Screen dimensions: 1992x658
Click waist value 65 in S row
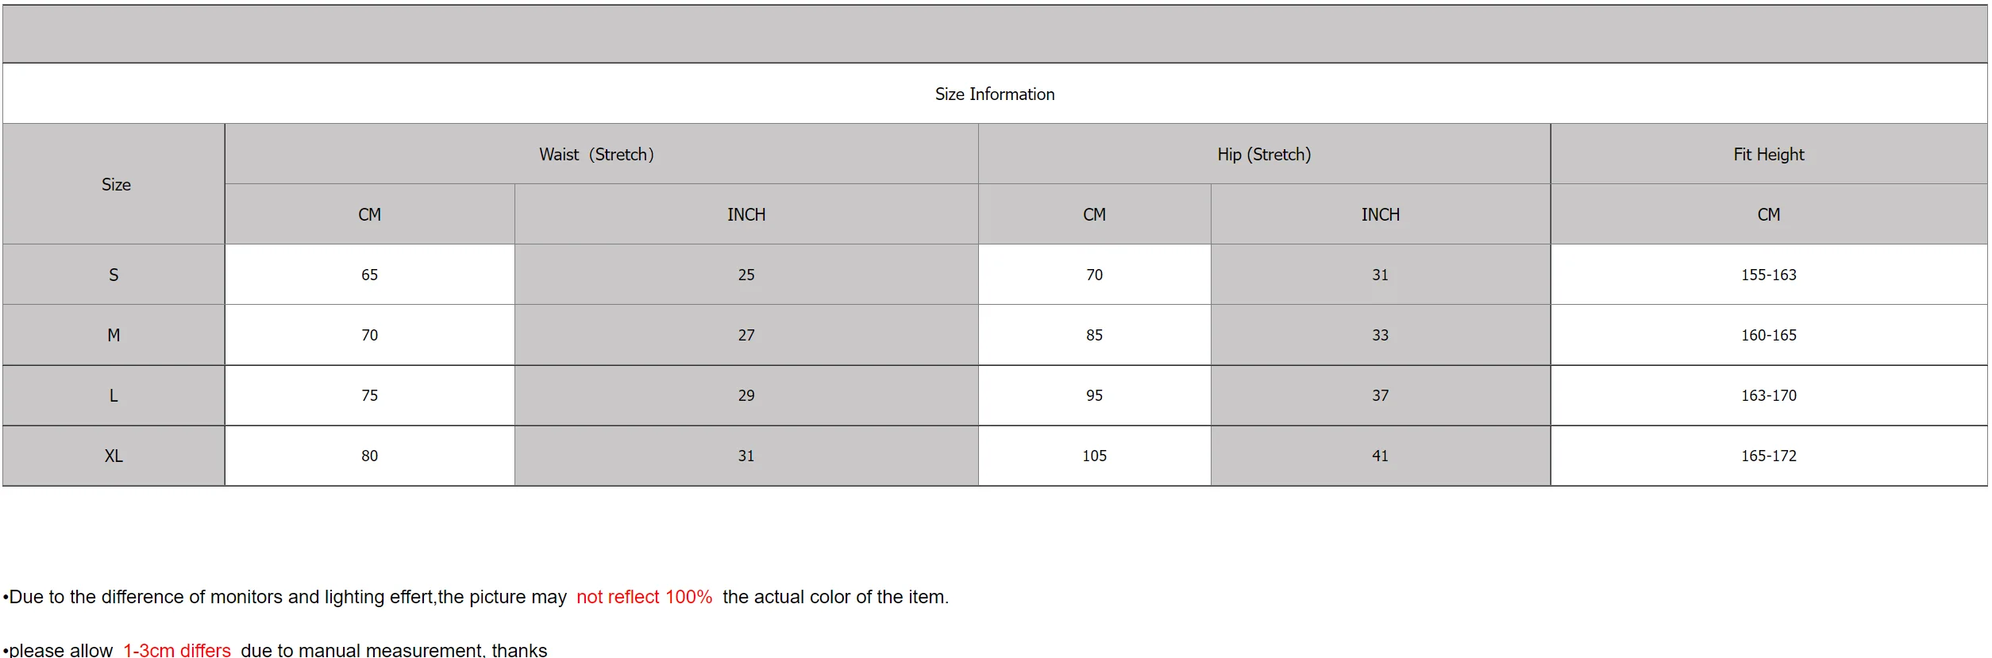click(369, 275)
